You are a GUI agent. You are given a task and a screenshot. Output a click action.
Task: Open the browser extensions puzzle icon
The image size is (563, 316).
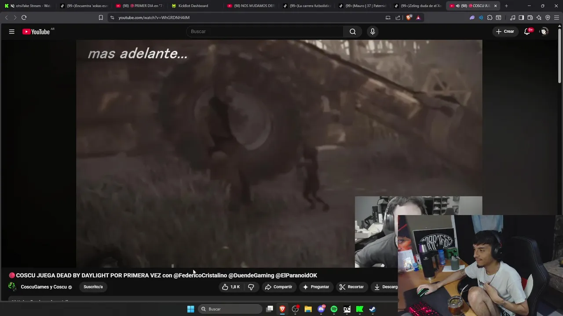pos(490,18)
